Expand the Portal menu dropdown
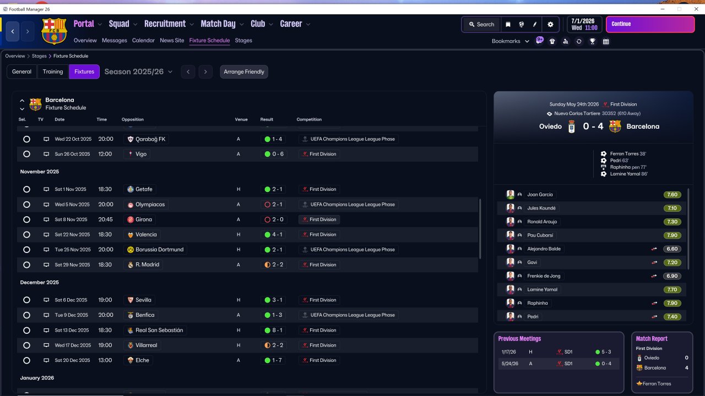The height and width of the screenshot is (396, 705). point(100,24)
